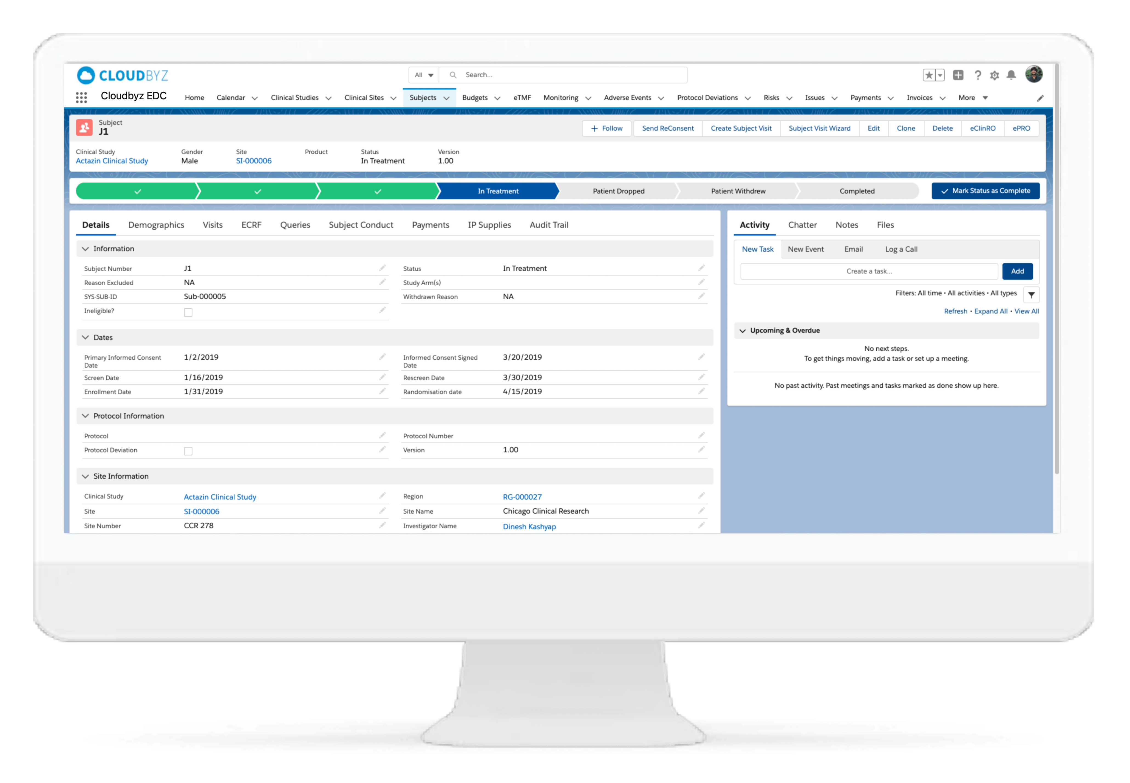This screenshot has height=783, width=1130.
Task: Toggle the Protocol Deviation checkbox
Action: [x=188, y=451]
